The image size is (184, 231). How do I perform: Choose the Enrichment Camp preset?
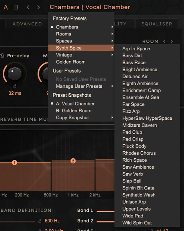pyautogui.click(x=147, y=90)
